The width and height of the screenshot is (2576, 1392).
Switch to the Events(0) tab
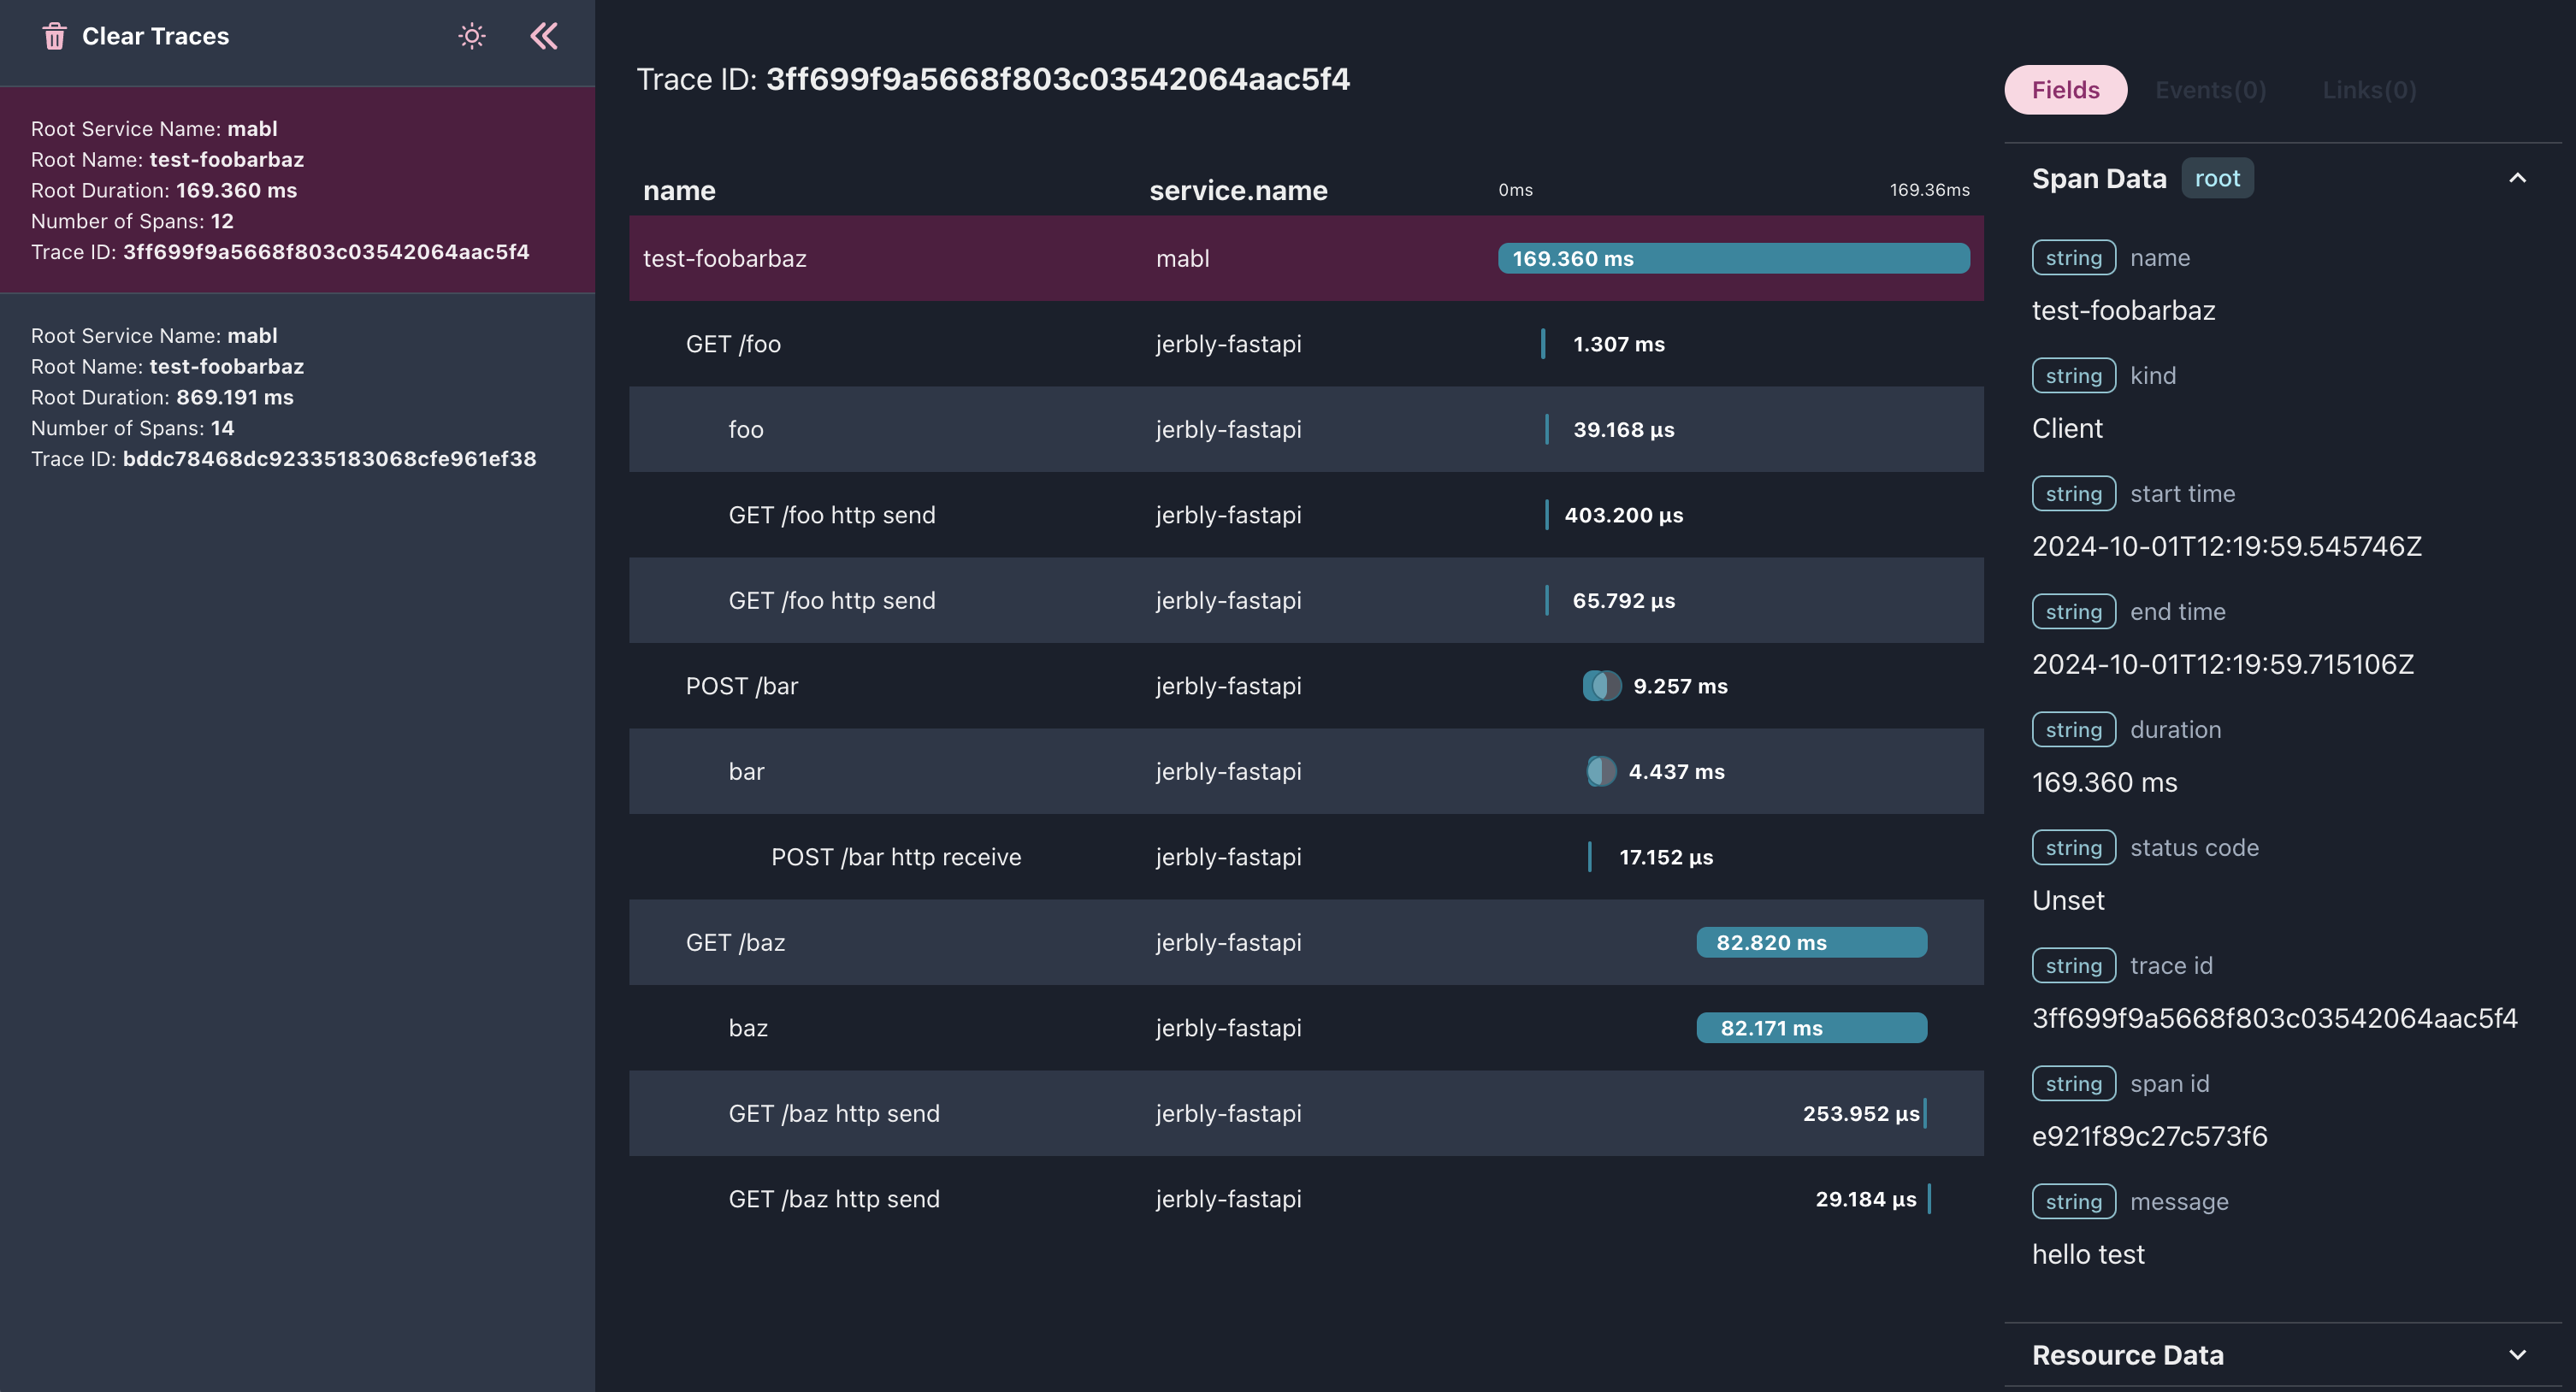[2210, 90]
